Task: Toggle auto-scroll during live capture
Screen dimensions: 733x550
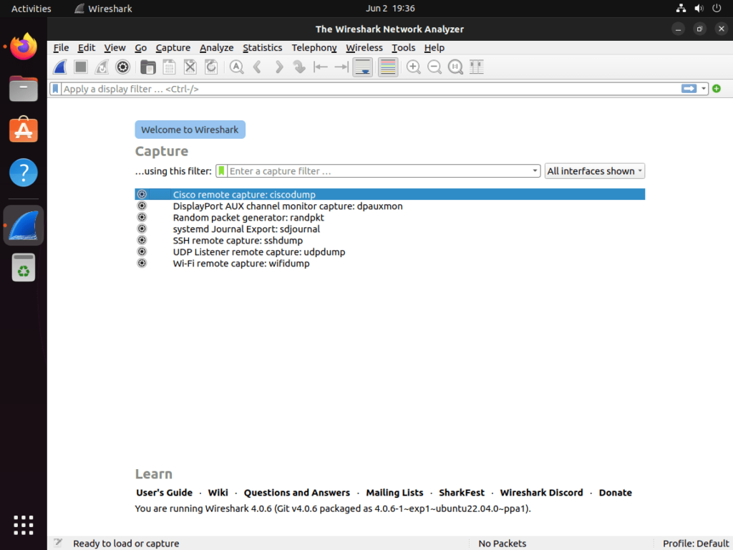Action: point(362,67)
